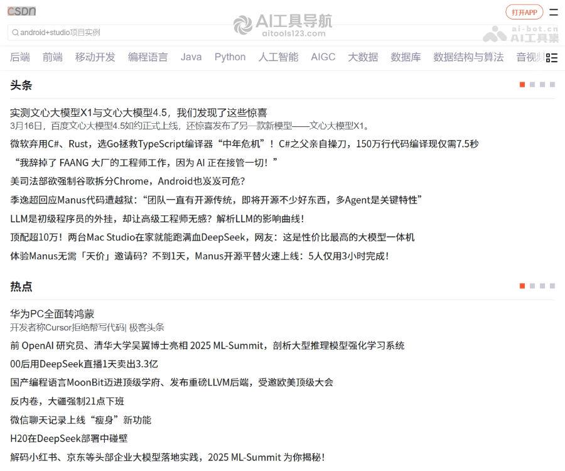565x471 pixels.
Task: Open the Python category tab
Action: pos(230,57)
